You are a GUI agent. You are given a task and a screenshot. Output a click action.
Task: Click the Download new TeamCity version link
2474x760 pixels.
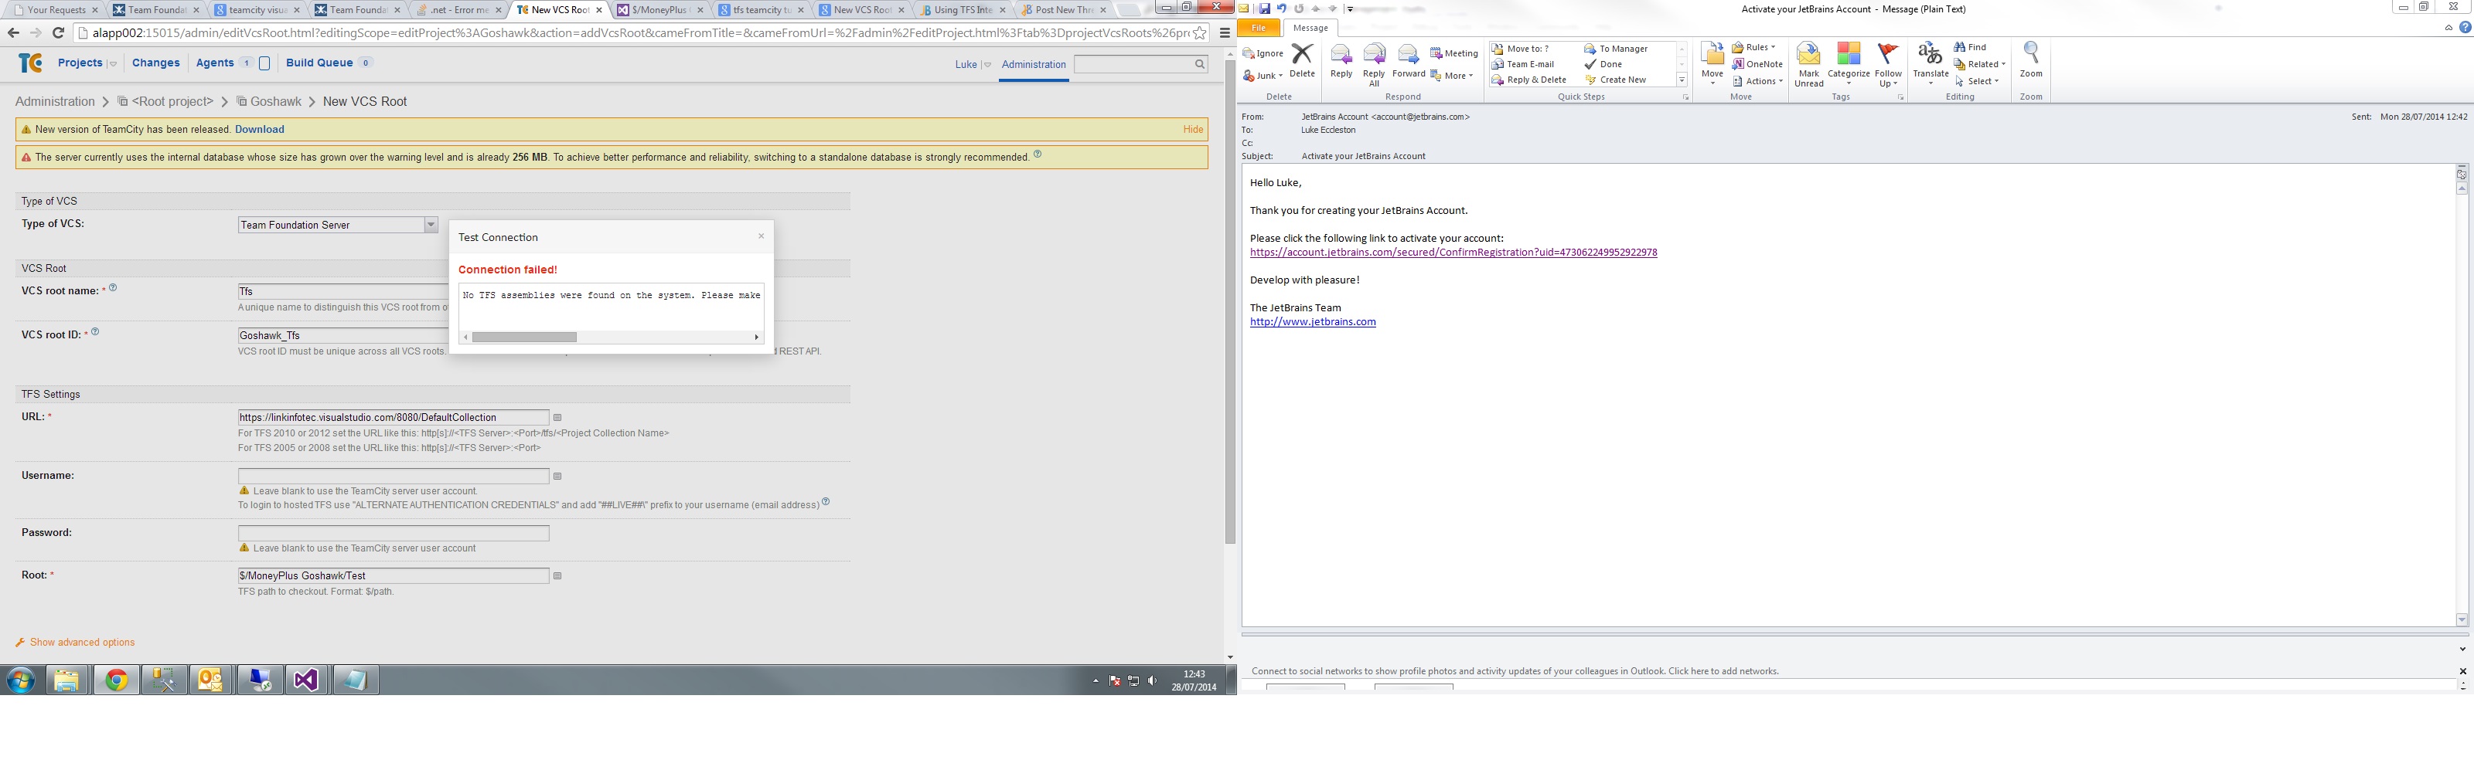click(x=259, y=130)
